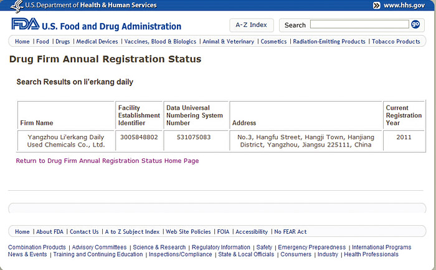The image size is (436, 270).
Task: Click Facility Establishment Identifier header
Action: click(x=139, y=115)
